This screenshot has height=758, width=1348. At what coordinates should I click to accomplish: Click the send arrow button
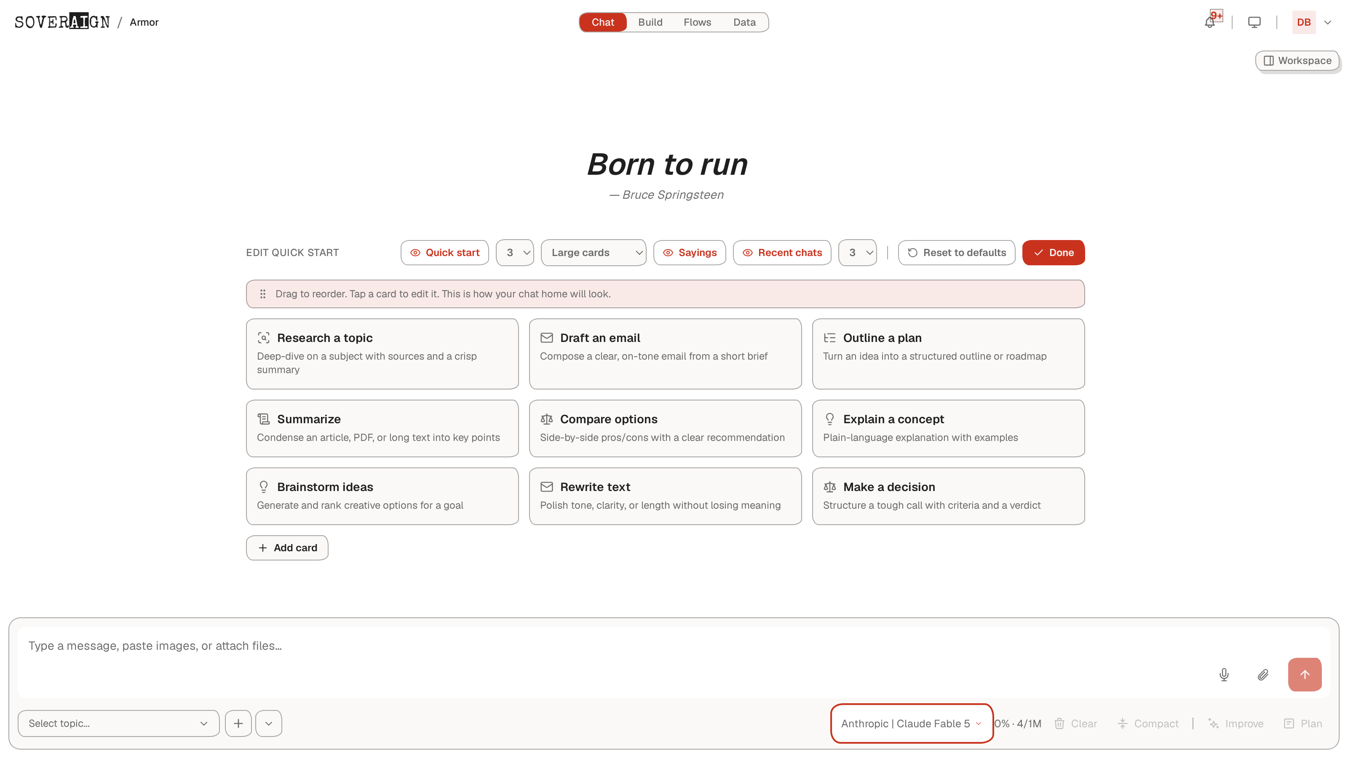pos(1305,675)
